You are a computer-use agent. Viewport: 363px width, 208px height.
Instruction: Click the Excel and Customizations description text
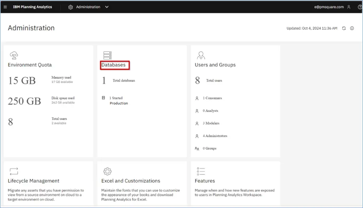pyautogui.click(x=140, y=195)
